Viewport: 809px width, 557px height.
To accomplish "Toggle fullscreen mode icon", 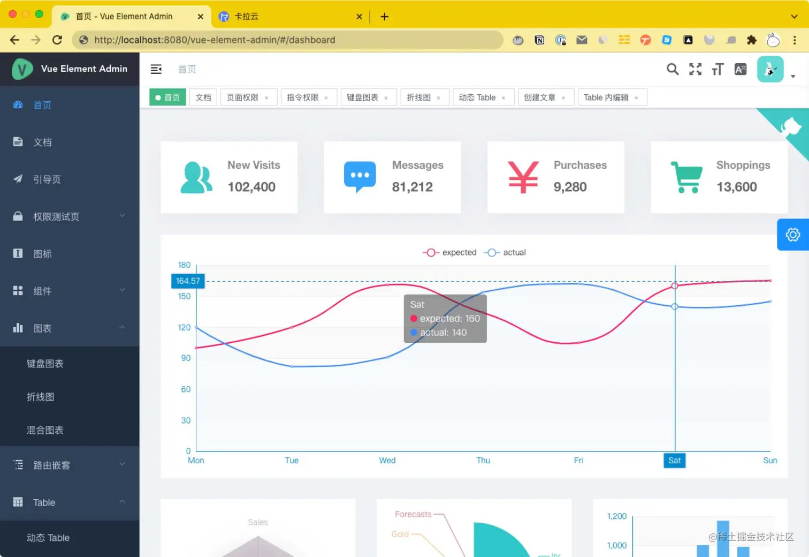I will click(x=696, y=69).
